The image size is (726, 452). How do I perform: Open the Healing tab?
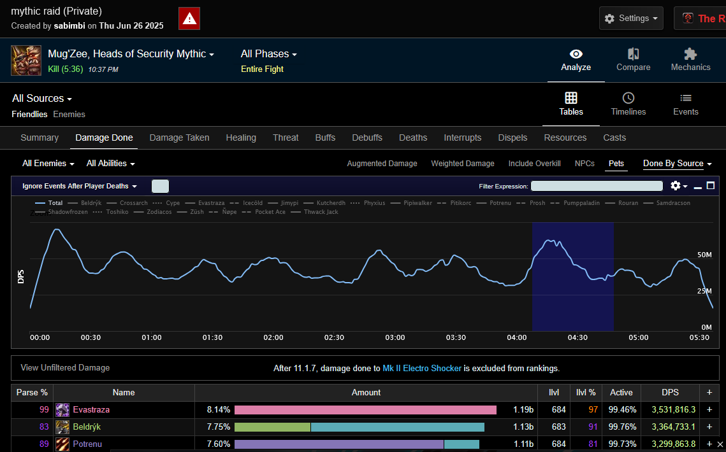[x=241, y=138]
